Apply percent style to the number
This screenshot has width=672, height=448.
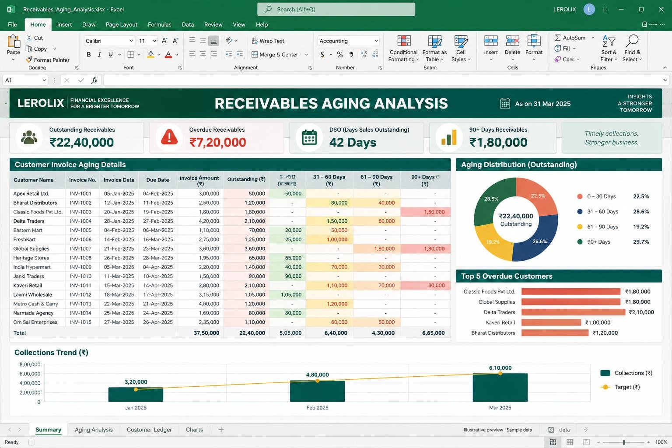pyautogui.click(x=340, y=55)
